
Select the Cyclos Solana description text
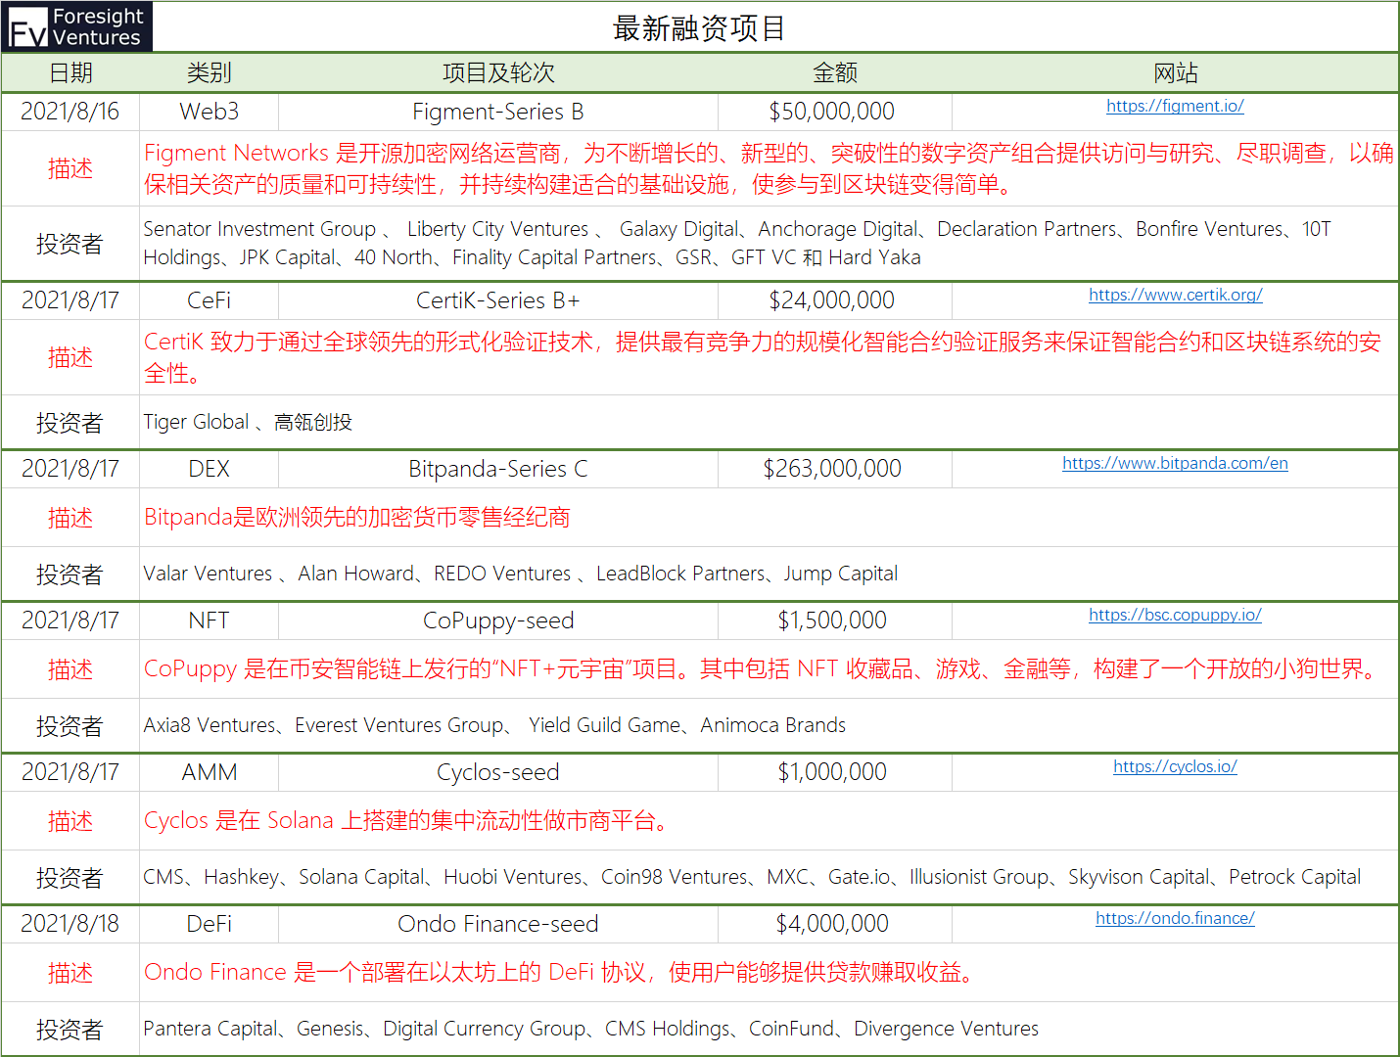407,820
